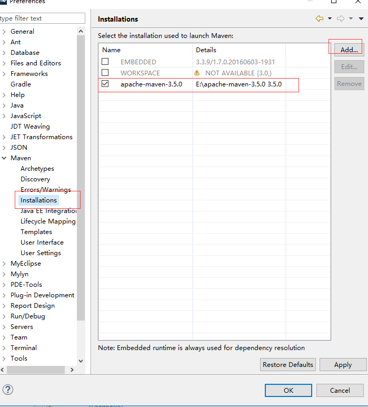Click the Name column header
The image size is (368, 407).
pos(145,50)
